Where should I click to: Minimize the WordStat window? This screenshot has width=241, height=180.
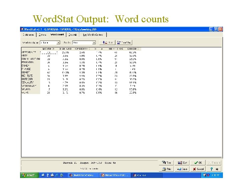coord(211,29)
